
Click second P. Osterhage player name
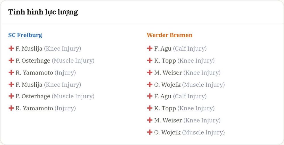[33, 96]
